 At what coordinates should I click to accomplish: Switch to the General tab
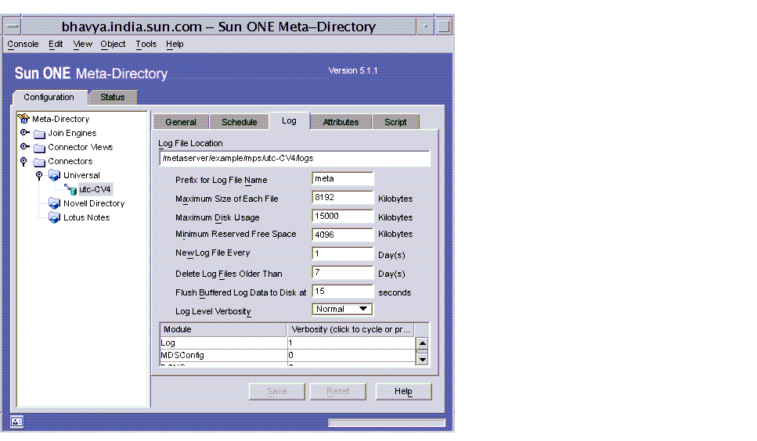pos(181,122)
